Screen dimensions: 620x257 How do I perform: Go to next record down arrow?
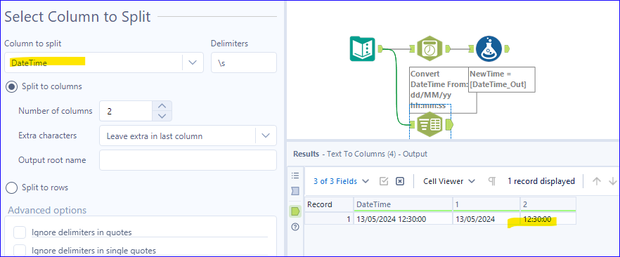point(612,181)
